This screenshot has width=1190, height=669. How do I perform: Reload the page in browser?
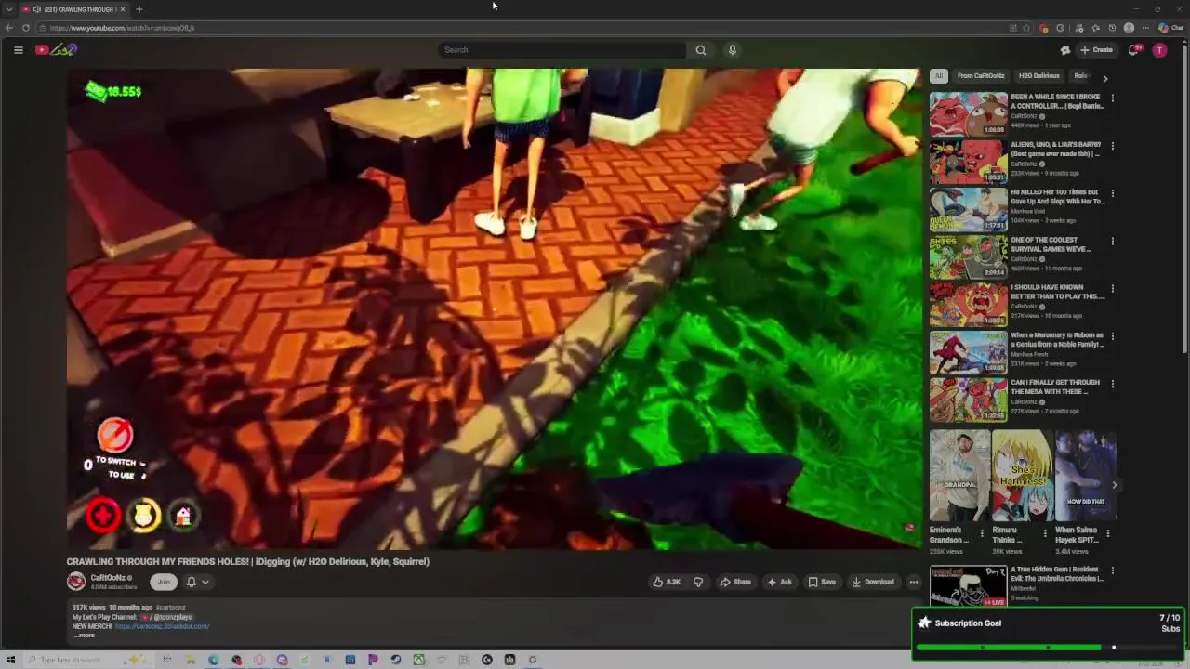(x=26, y=28)
